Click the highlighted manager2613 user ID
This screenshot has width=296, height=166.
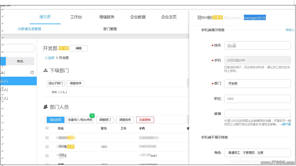coord(255,18)
